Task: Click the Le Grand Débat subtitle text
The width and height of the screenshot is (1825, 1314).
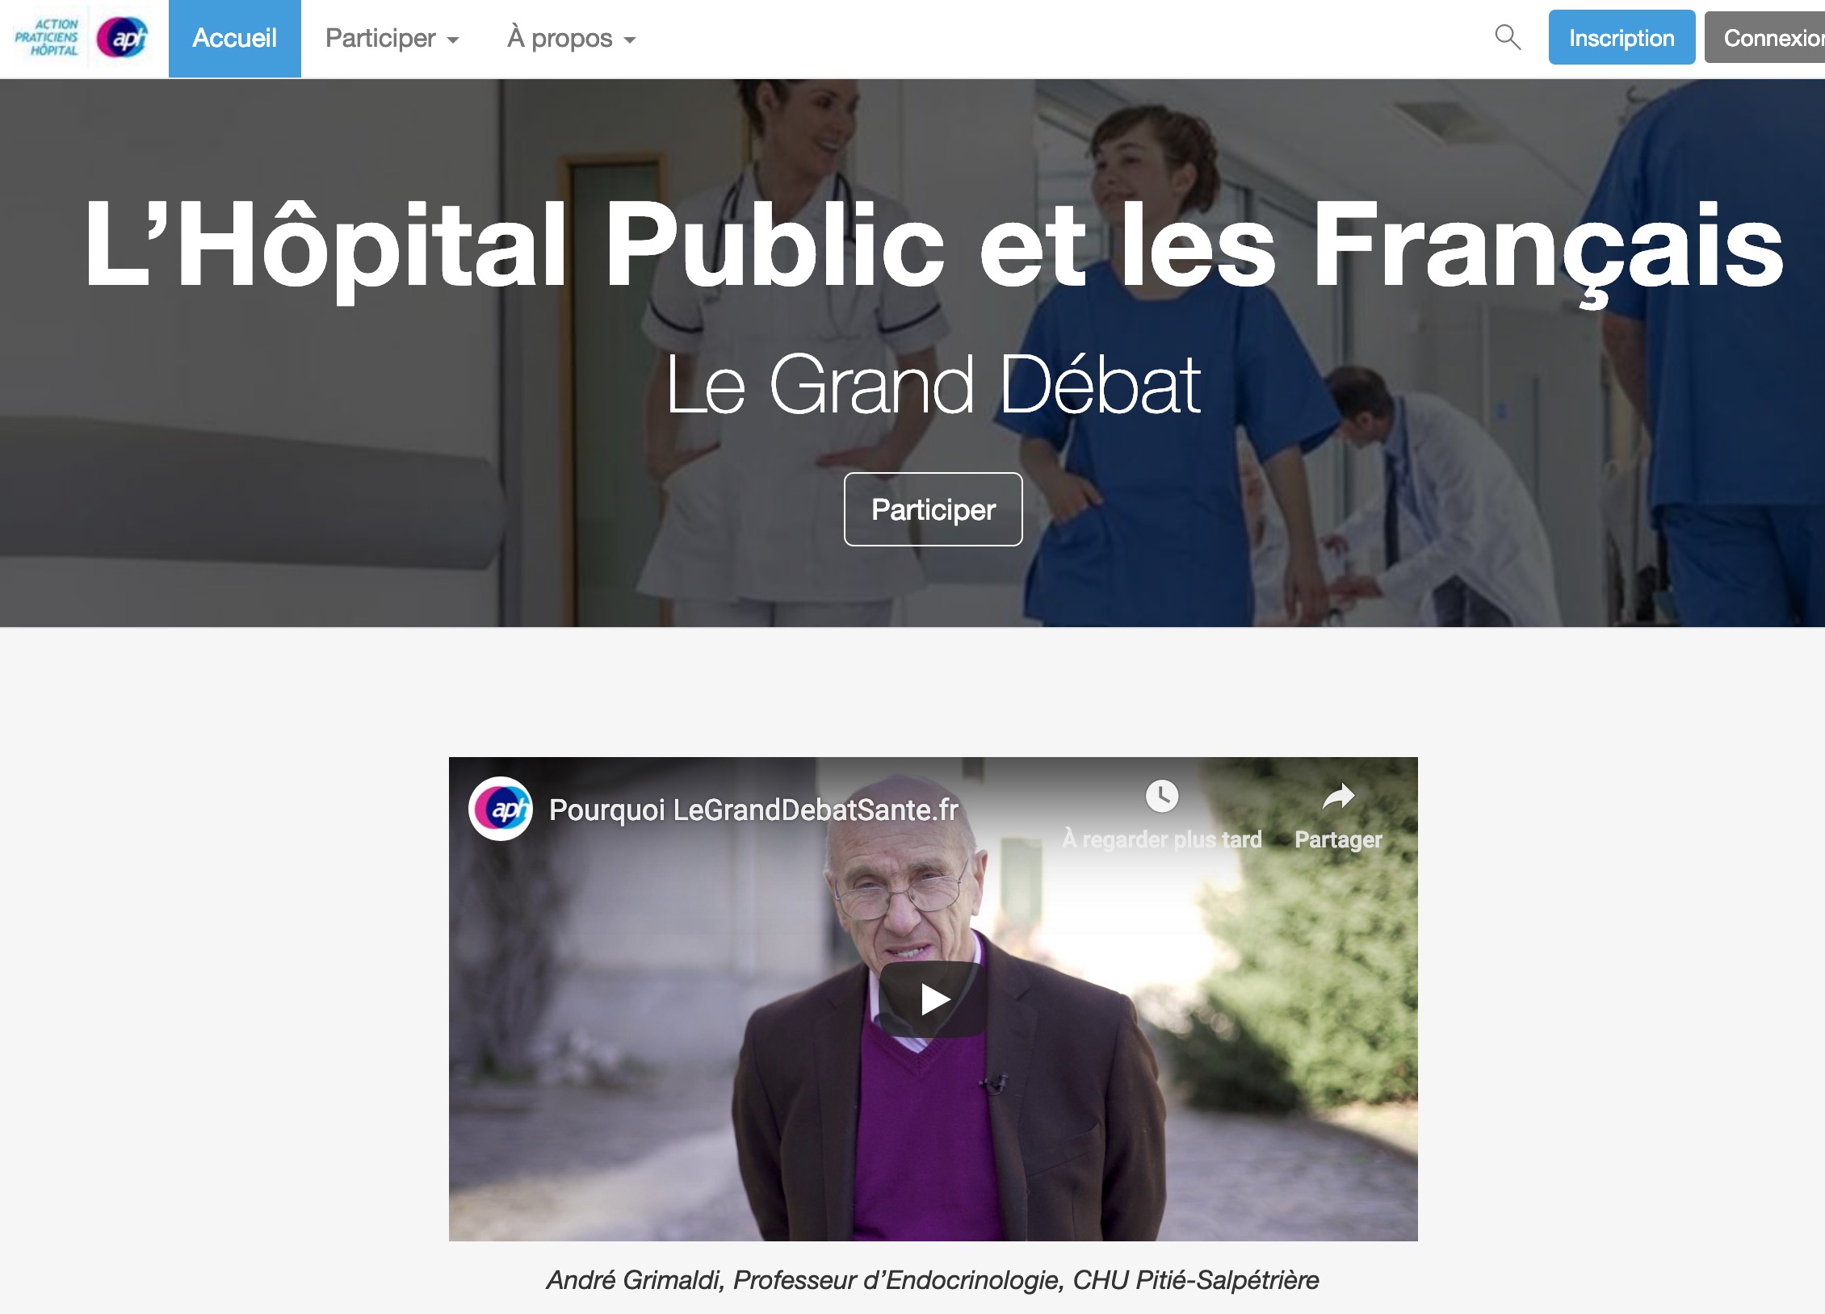Action: click(933, 386)
